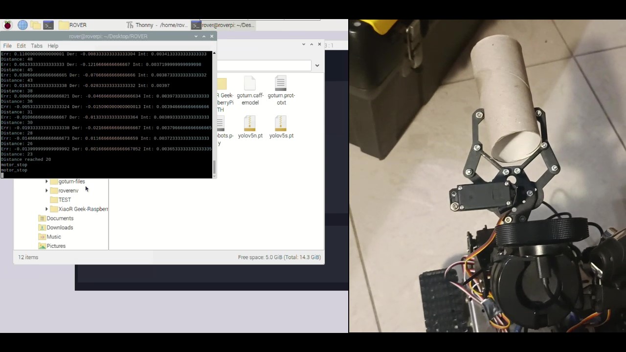Screen dimensions: 626x352
Task: Select the TEST folder in the tree
Action: coord(65,200)
